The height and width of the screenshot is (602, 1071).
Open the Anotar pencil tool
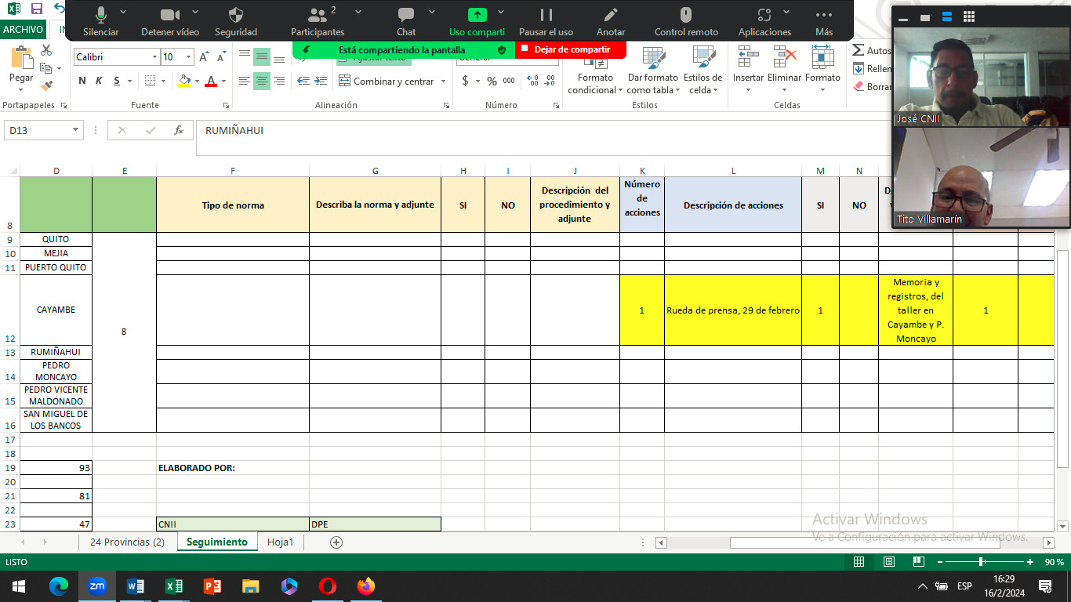point(610,16)
